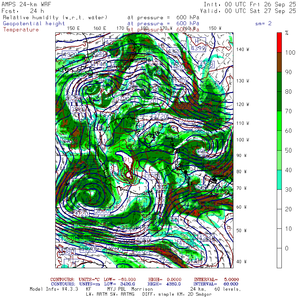
Task: Click the black 'at pressure = 600 hPa' line
Action: click(x=163, y=18)
